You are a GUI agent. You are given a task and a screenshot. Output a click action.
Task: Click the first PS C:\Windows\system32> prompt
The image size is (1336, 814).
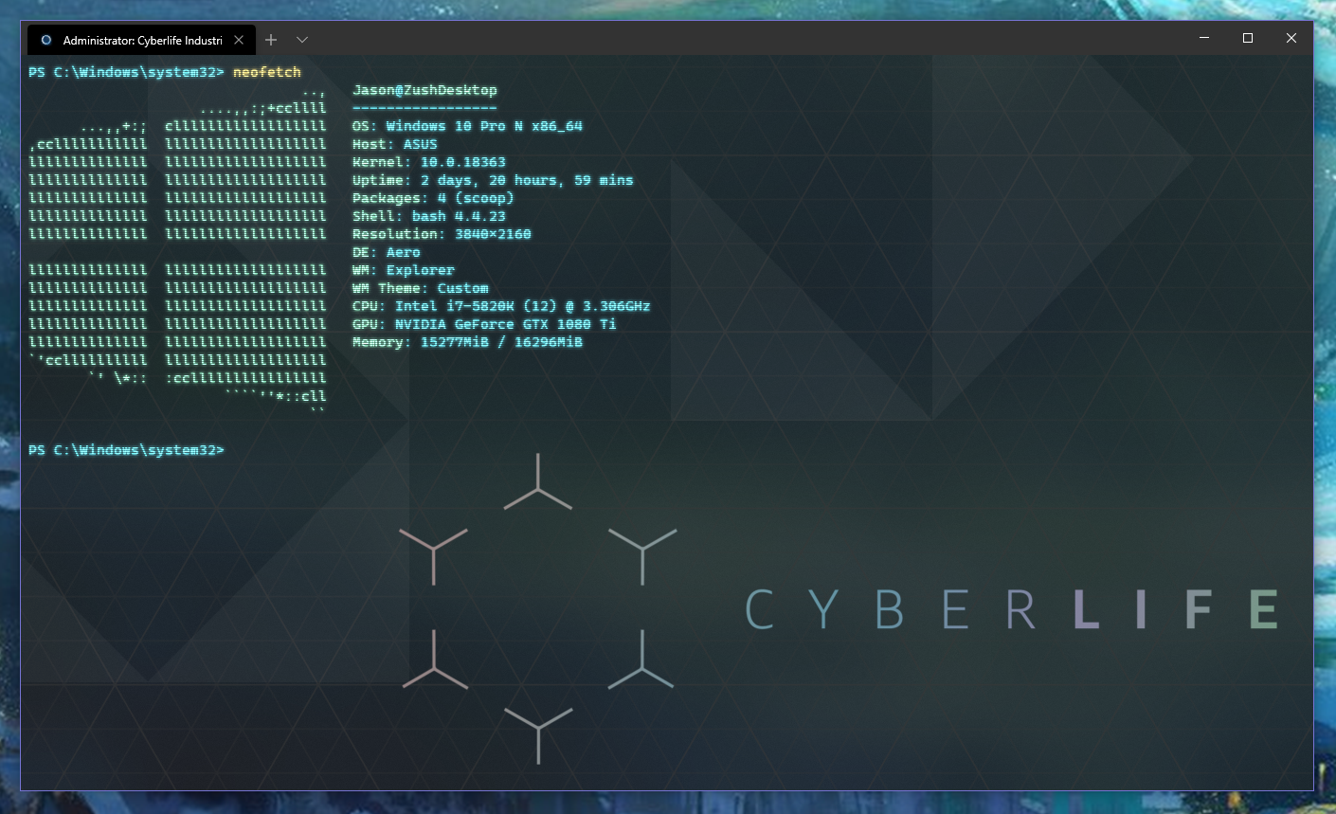pos(127,72)
